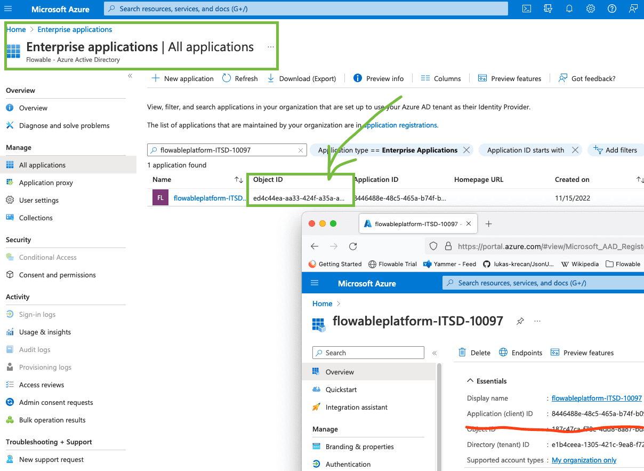Open the portal settings gear
This screenshot has height=471, width=644.
pos(590,9)
